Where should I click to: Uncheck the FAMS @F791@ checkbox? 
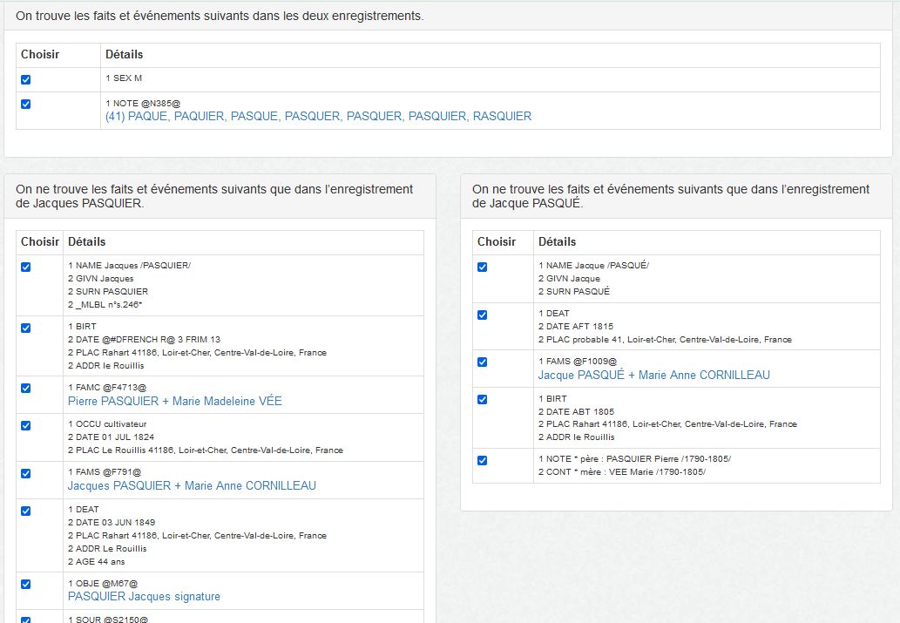(x=25, y=473)
